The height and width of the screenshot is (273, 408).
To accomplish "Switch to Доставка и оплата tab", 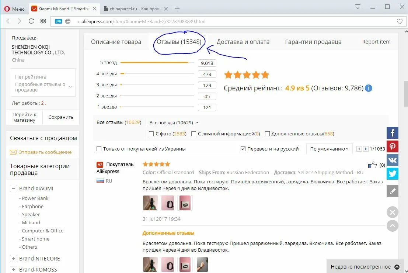I will pyautogui.click(x=243, y=42).
